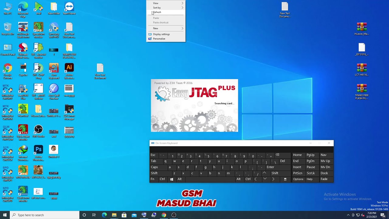Open Internet Download Manager shortcut
Viewport: 389px width, 219px height.
pos(23,153)
